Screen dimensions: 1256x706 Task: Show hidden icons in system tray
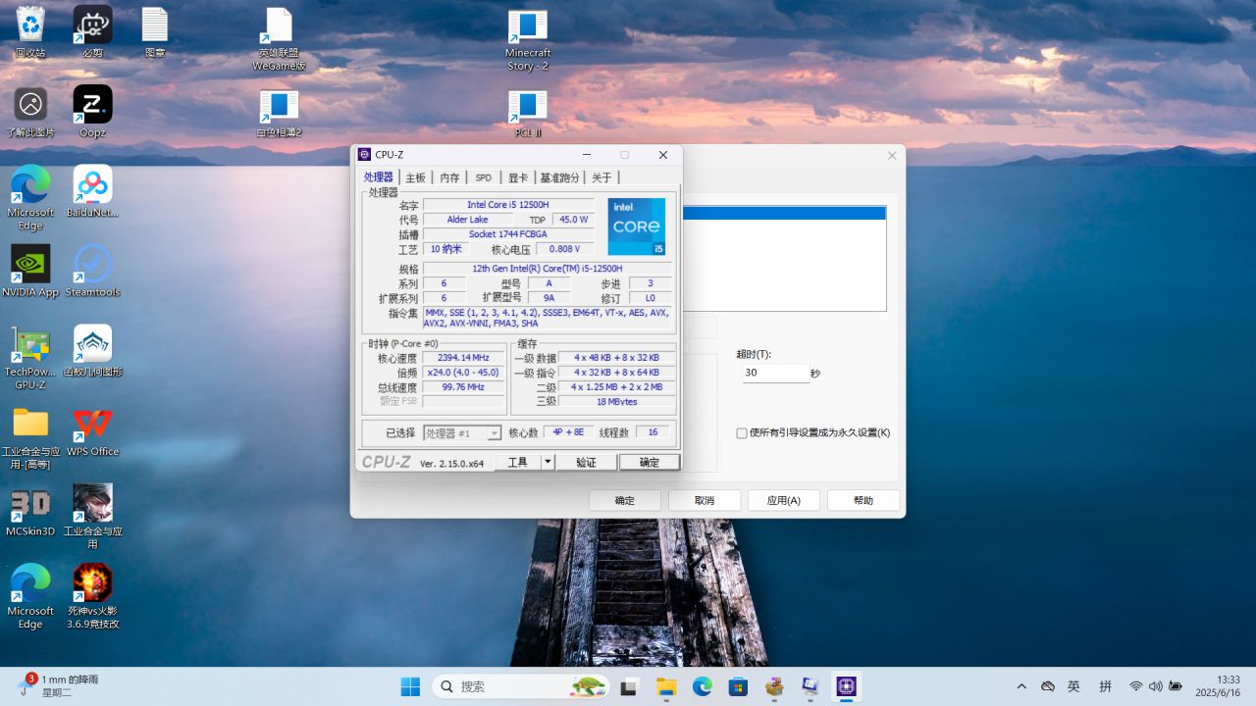[1021, 686]
